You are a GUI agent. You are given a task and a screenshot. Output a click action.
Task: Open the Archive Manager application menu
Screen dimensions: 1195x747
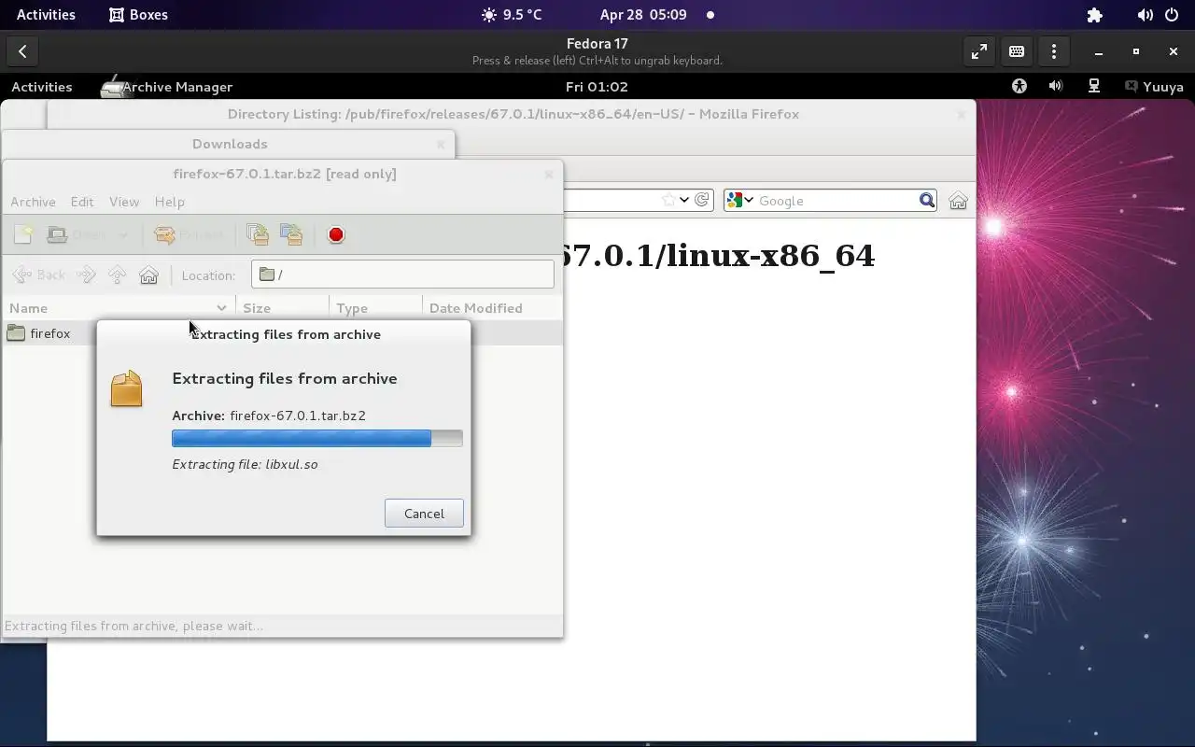coord(167,87)
